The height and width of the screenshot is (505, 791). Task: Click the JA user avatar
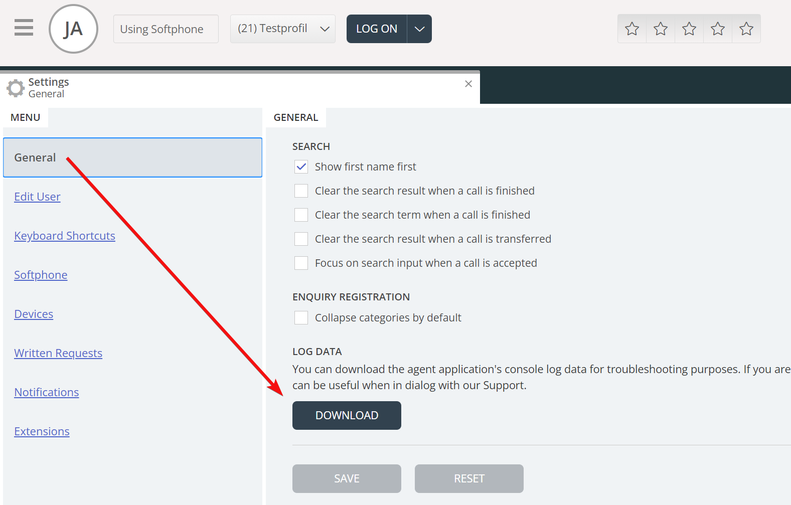(73, 29)
